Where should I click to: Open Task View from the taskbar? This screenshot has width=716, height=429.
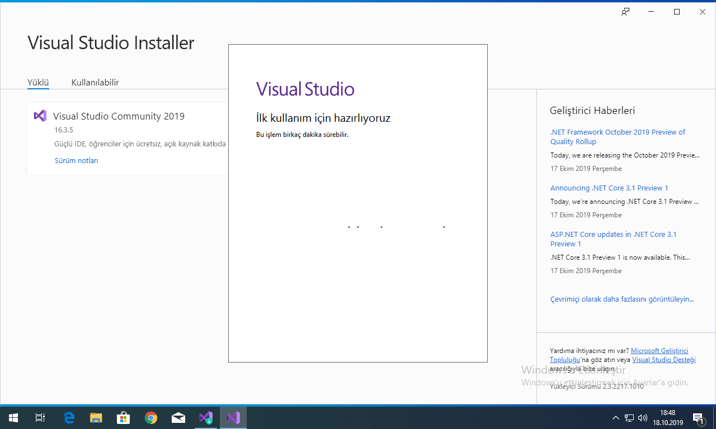(40, 418)
